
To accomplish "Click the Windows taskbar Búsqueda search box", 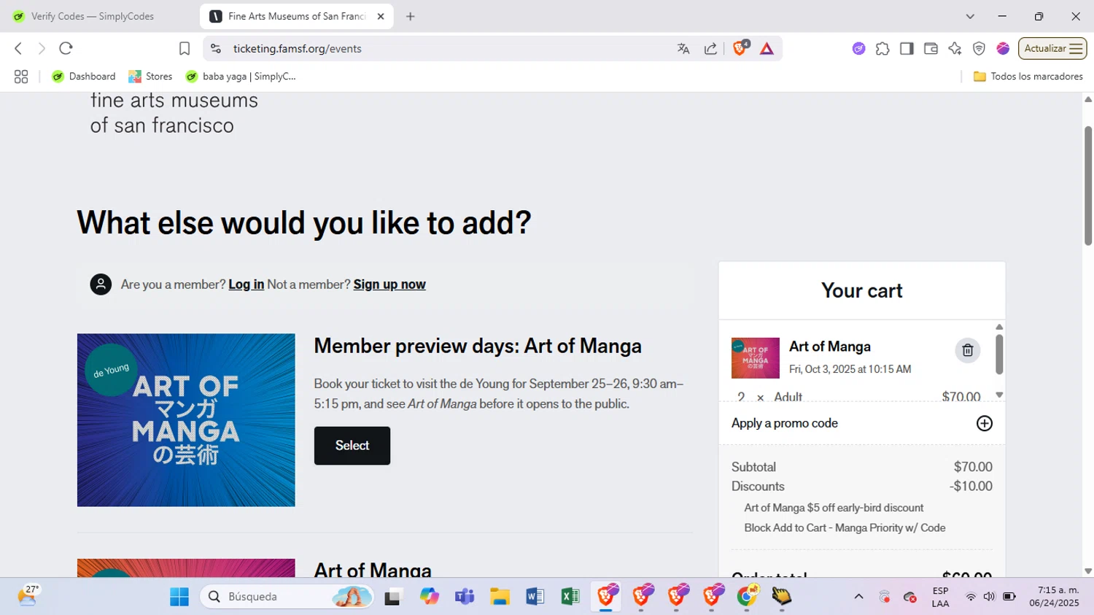I will click(x=287, y=597).
